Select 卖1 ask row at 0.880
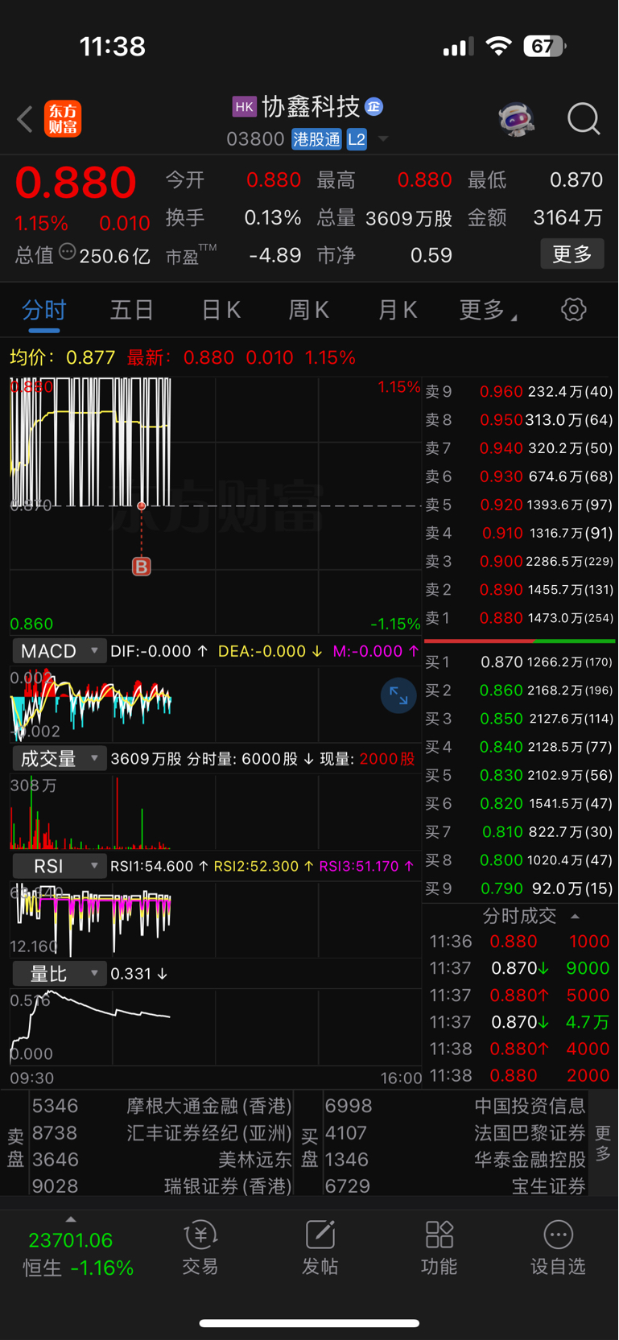 tap(519, 618)
